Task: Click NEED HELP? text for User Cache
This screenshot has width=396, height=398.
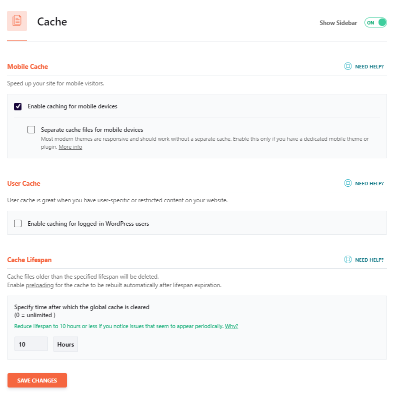Action: click(369, 183)
